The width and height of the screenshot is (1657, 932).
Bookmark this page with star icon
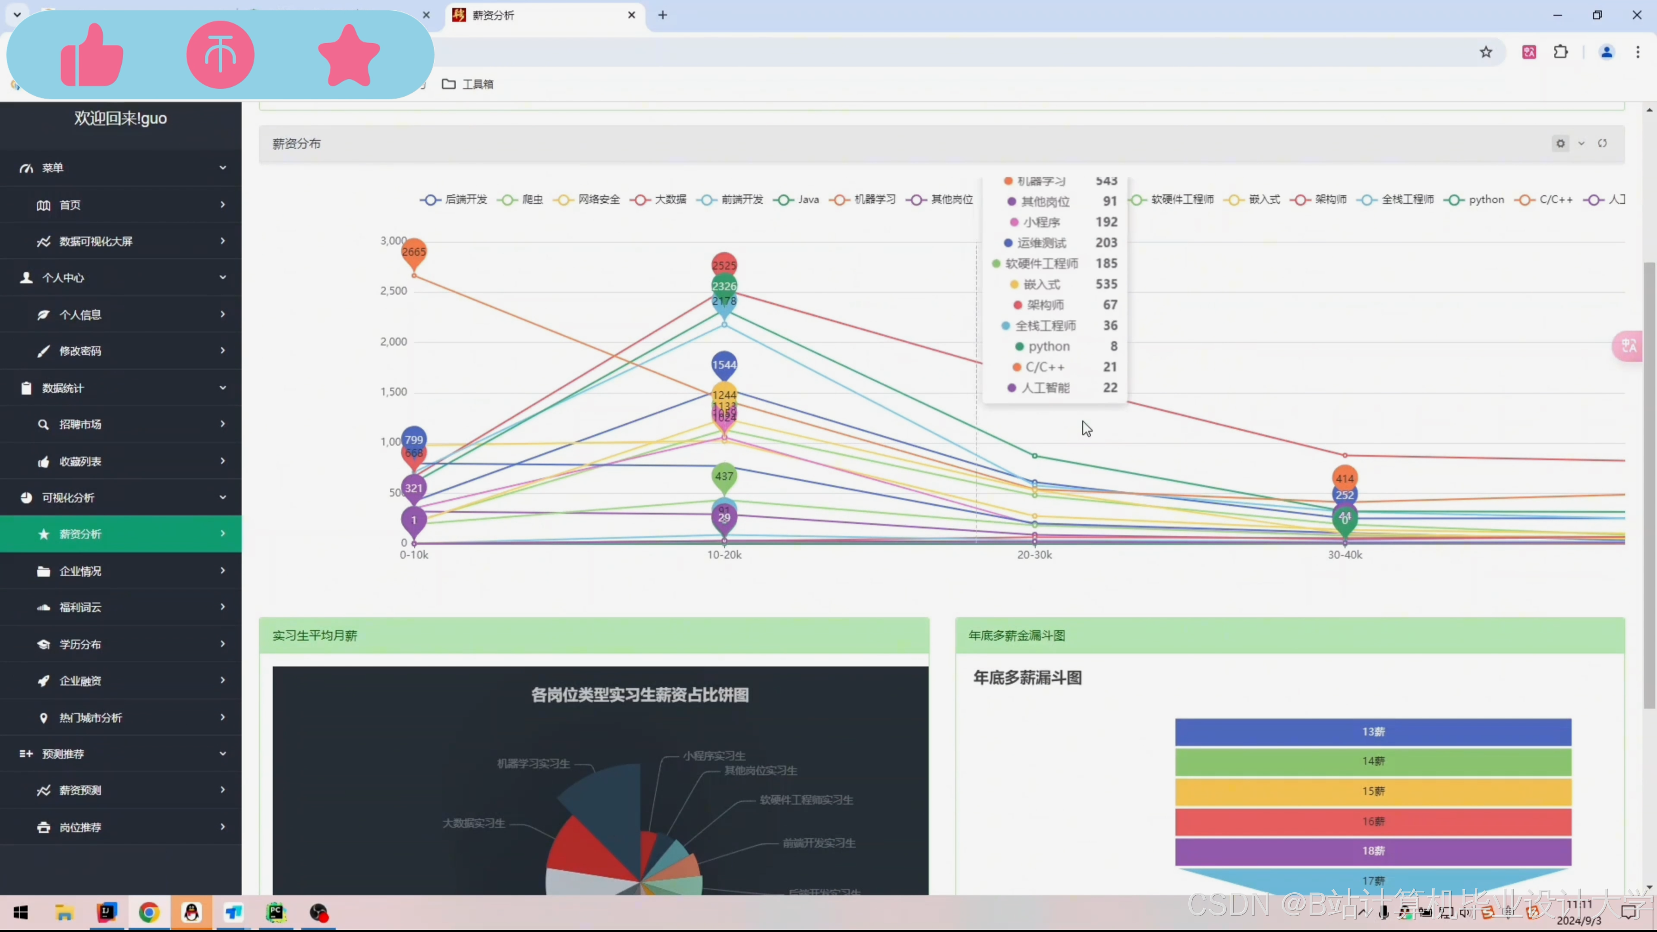(x=1486, y=52)
